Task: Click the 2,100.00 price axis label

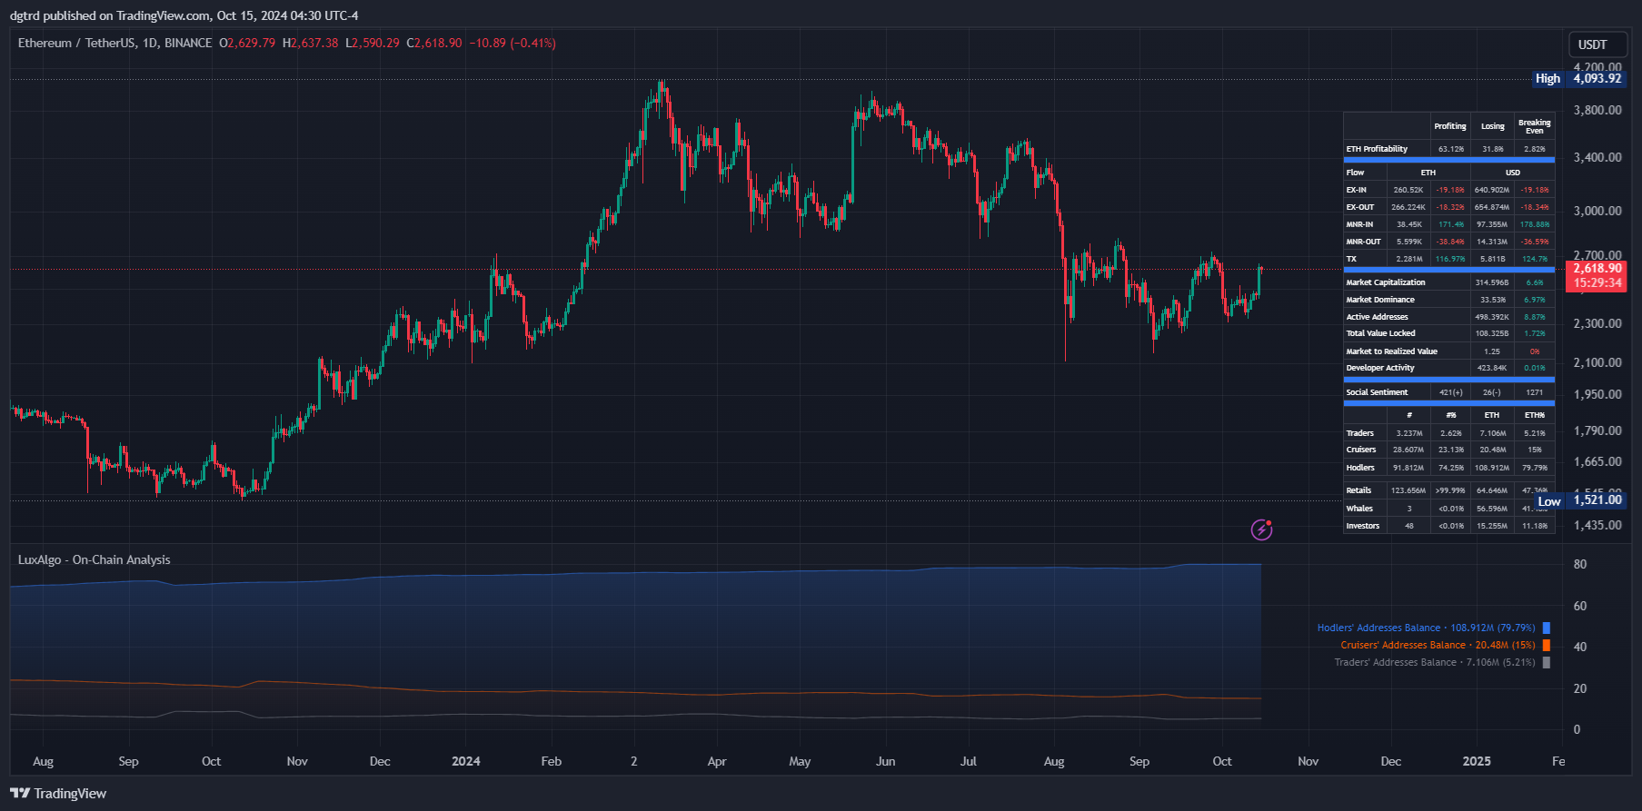Action: (x=1597, y=362)
